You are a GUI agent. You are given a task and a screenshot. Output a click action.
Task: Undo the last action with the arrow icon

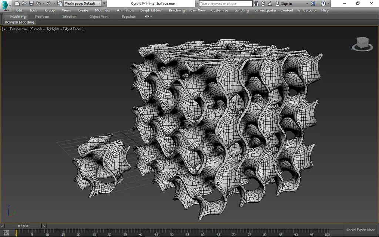click(38, 3)
